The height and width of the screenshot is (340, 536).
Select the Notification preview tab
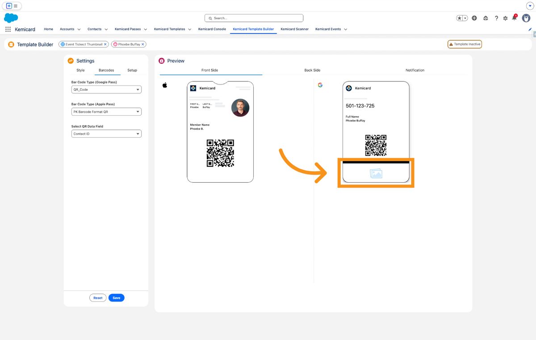pyautogui.click(x=415, y=70)
